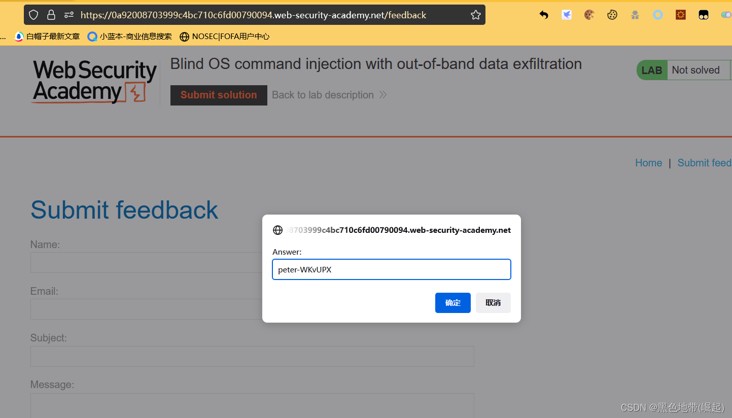Open the outlined cookie editor extension
The height and width of the screenshot is (418, 732).
coord(612,15)
